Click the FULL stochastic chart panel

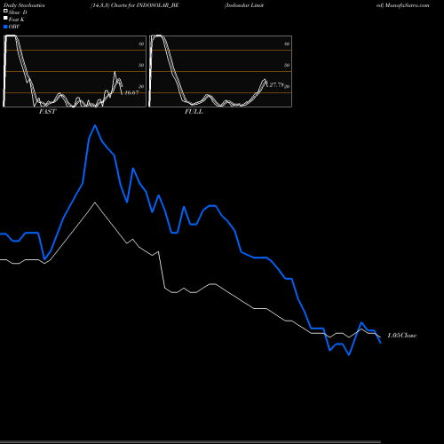point(220,71)
